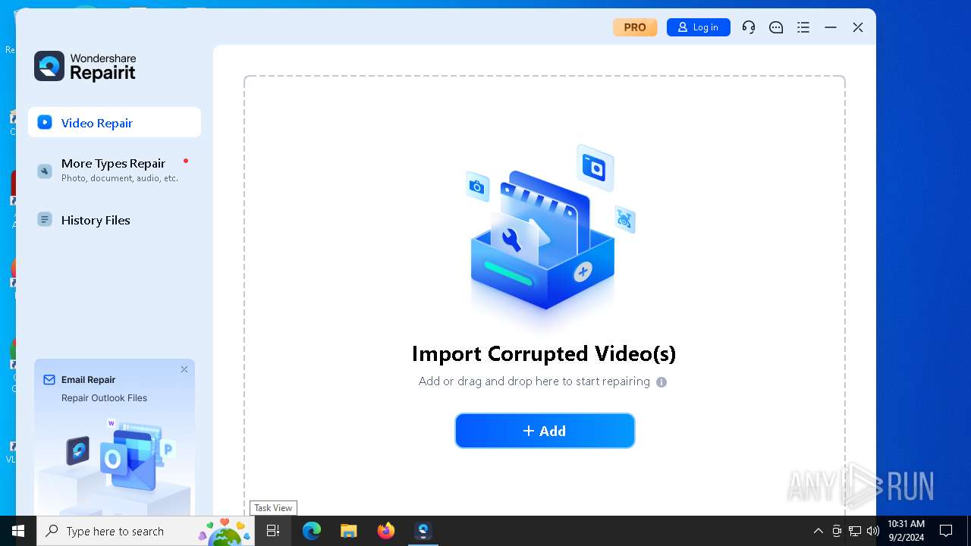Click the volume speaker tray icon

click(873, 531)
